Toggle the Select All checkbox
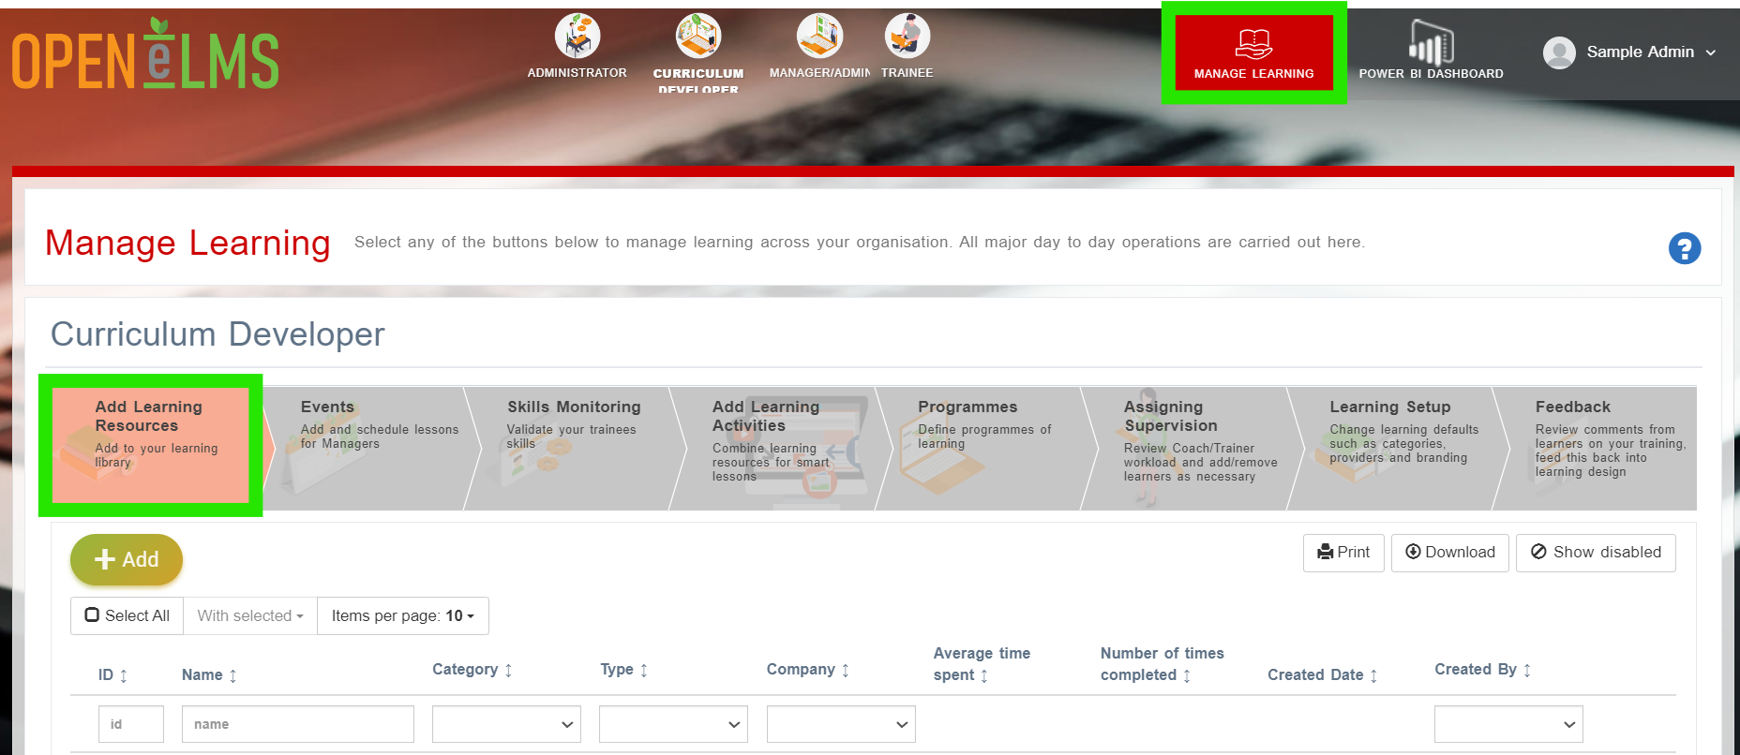Screen dimensions: 1740x755 click(92, 615)
